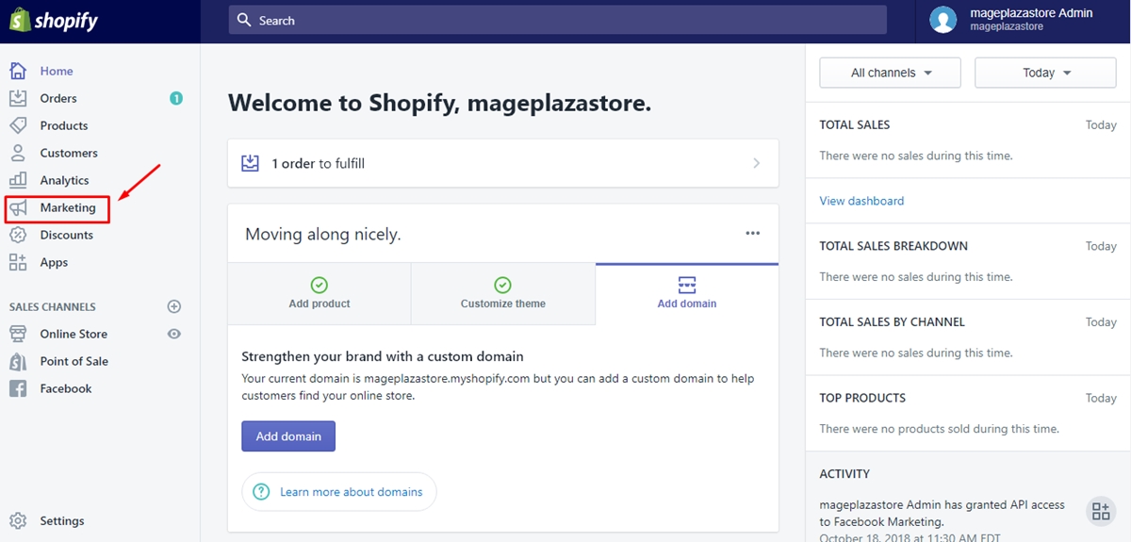Open the Discounts menu item

pos(67,235)
